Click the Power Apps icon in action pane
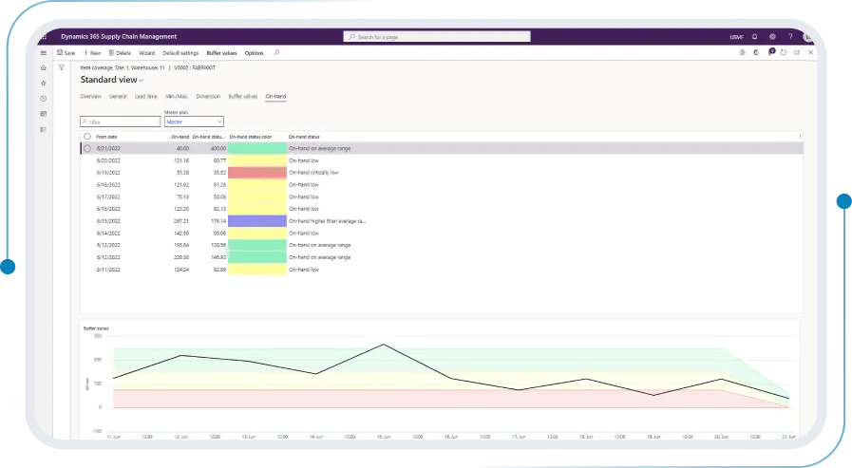Screen dimensions: 852x468 [x=742, y=52]
